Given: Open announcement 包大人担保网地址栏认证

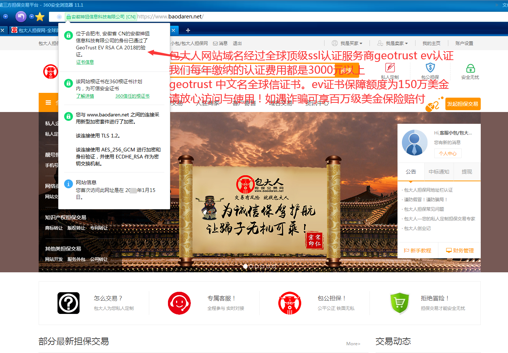Looking at the screenshot, I should click(x=428, y=190).
